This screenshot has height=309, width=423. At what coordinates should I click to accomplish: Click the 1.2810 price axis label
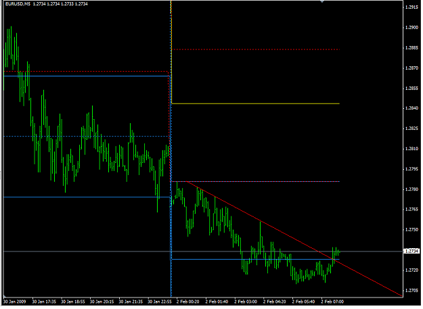pos(412,149)
